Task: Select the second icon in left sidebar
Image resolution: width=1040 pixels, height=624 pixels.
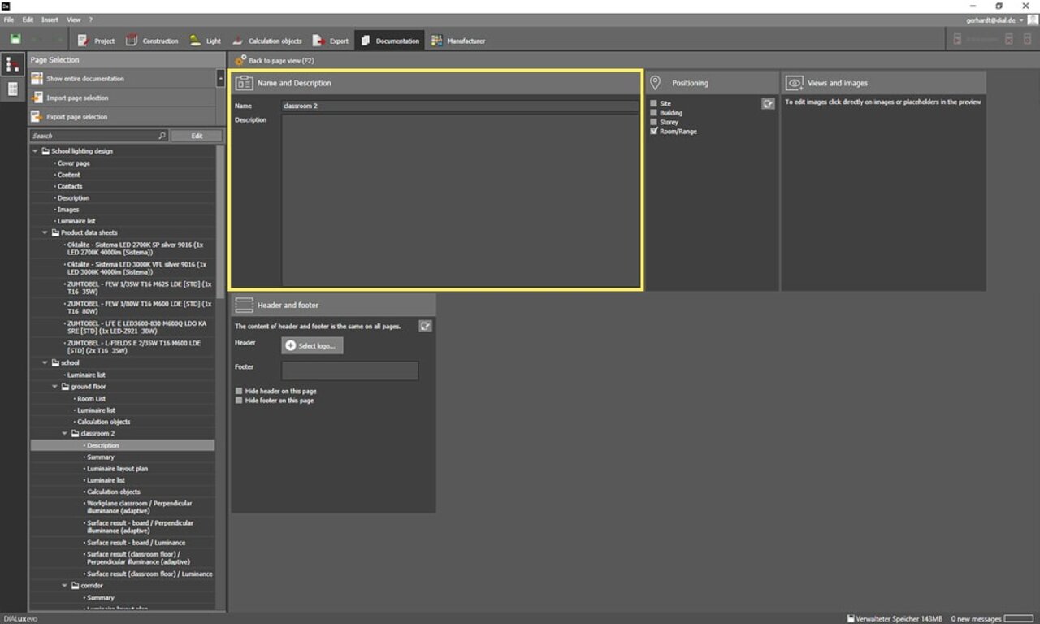Action: (12, 89)
